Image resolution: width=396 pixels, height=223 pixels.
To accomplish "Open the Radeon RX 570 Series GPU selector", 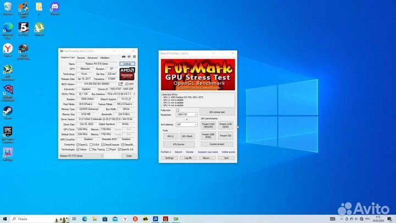I will pyautogui.click(x=81, y=156).
